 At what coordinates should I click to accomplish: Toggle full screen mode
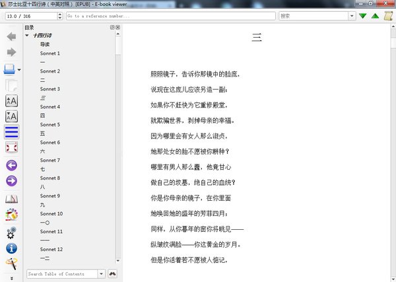point(11,147)
